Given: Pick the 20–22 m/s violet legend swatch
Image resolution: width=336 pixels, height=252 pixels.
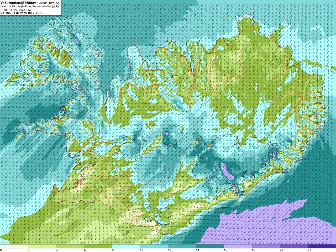Looking at the screenshot, I should point(294,246).
